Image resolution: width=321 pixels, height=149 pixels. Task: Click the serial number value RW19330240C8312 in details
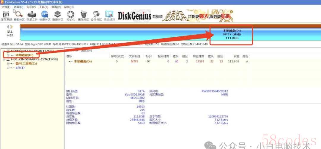(x=215, y=91)
